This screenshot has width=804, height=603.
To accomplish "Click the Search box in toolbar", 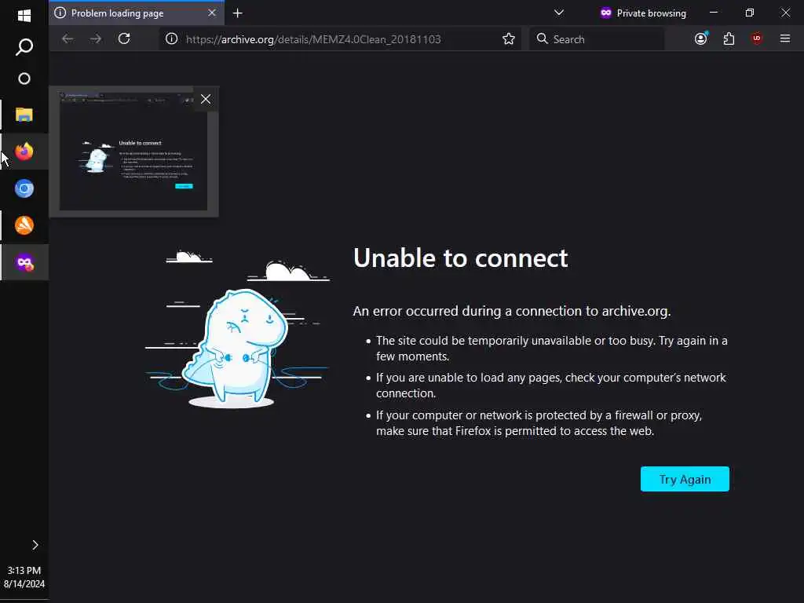I will click(x=597, y=39).
